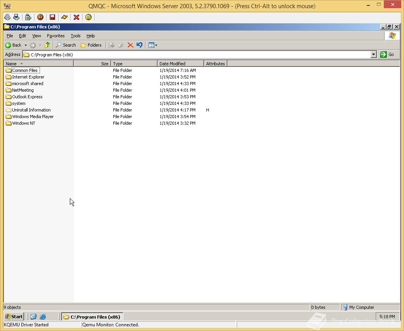Viewport: 404px width, 331px height.
Task: Go up one folder level
Action: click(47, 45)
